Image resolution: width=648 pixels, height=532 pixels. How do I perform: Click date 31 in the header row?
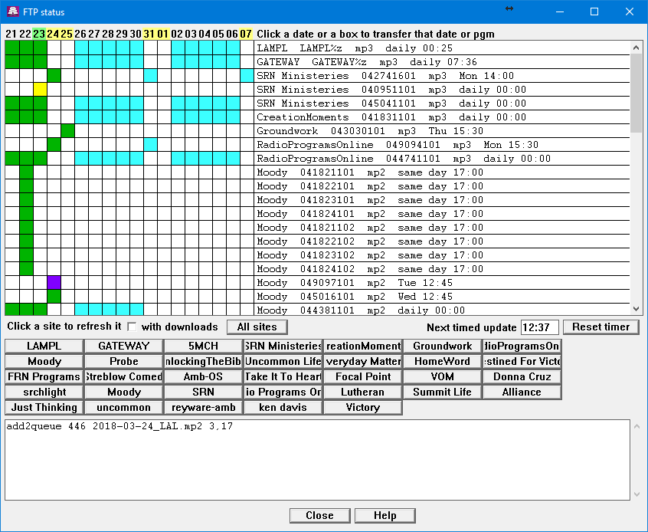(x=149, y=34)
